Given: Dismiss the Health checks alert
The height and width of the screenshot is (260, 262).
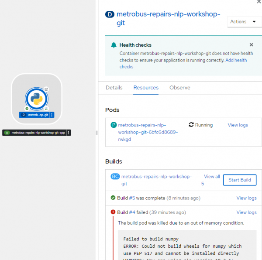Looking at the screenshot, I should (251, 45).
